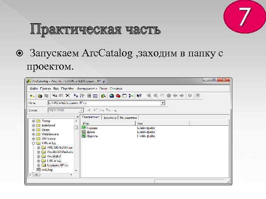Click the Disconnect From Folder icon
The image size is (266, 199).
click(46, 96)
